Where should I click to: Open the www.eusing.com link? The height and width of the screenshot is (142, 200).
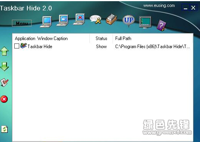[x=159, y=5]
